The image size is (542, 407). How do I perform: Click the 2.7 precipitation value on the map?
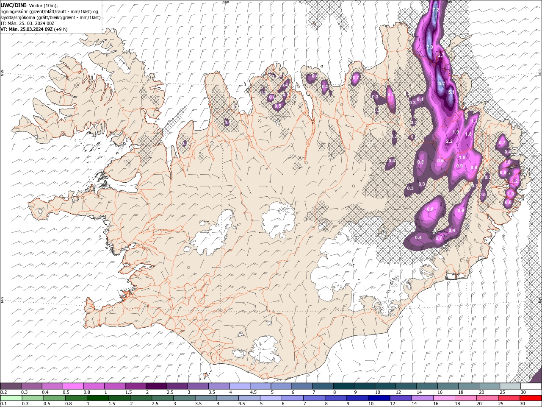coord(441,55)
